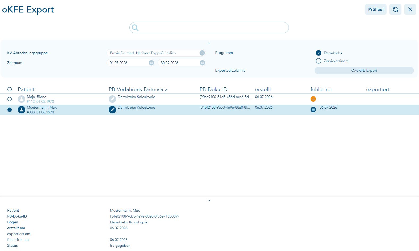Viewport: 419px width, 251px height.
Task: Click Darmkrebs Koloskopie in Maja, Biene row
Action: pyautogui.click(x=136, y=97)
